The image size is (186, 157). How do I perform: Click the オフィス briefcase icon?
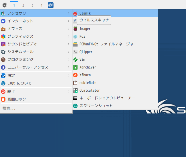[x=3, y=29]
